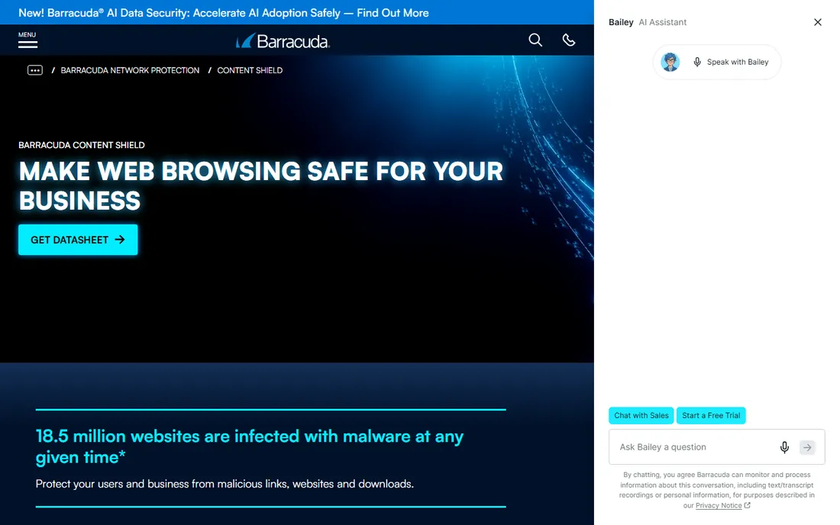Click the Bailey avatar image
840x525 pixels.
pyautogui.click(x=670, y=62)
